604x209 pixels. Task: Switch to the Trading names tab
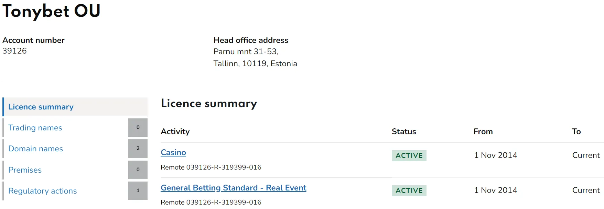[x=35, y=128]
